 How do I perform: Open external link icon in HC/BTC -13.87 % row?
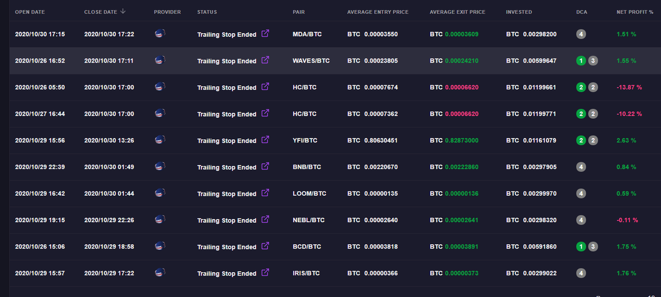click(x=265, y=86)
